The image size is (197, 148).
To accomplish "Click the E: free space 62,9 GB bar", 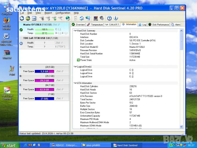I will tap(44, 89).
